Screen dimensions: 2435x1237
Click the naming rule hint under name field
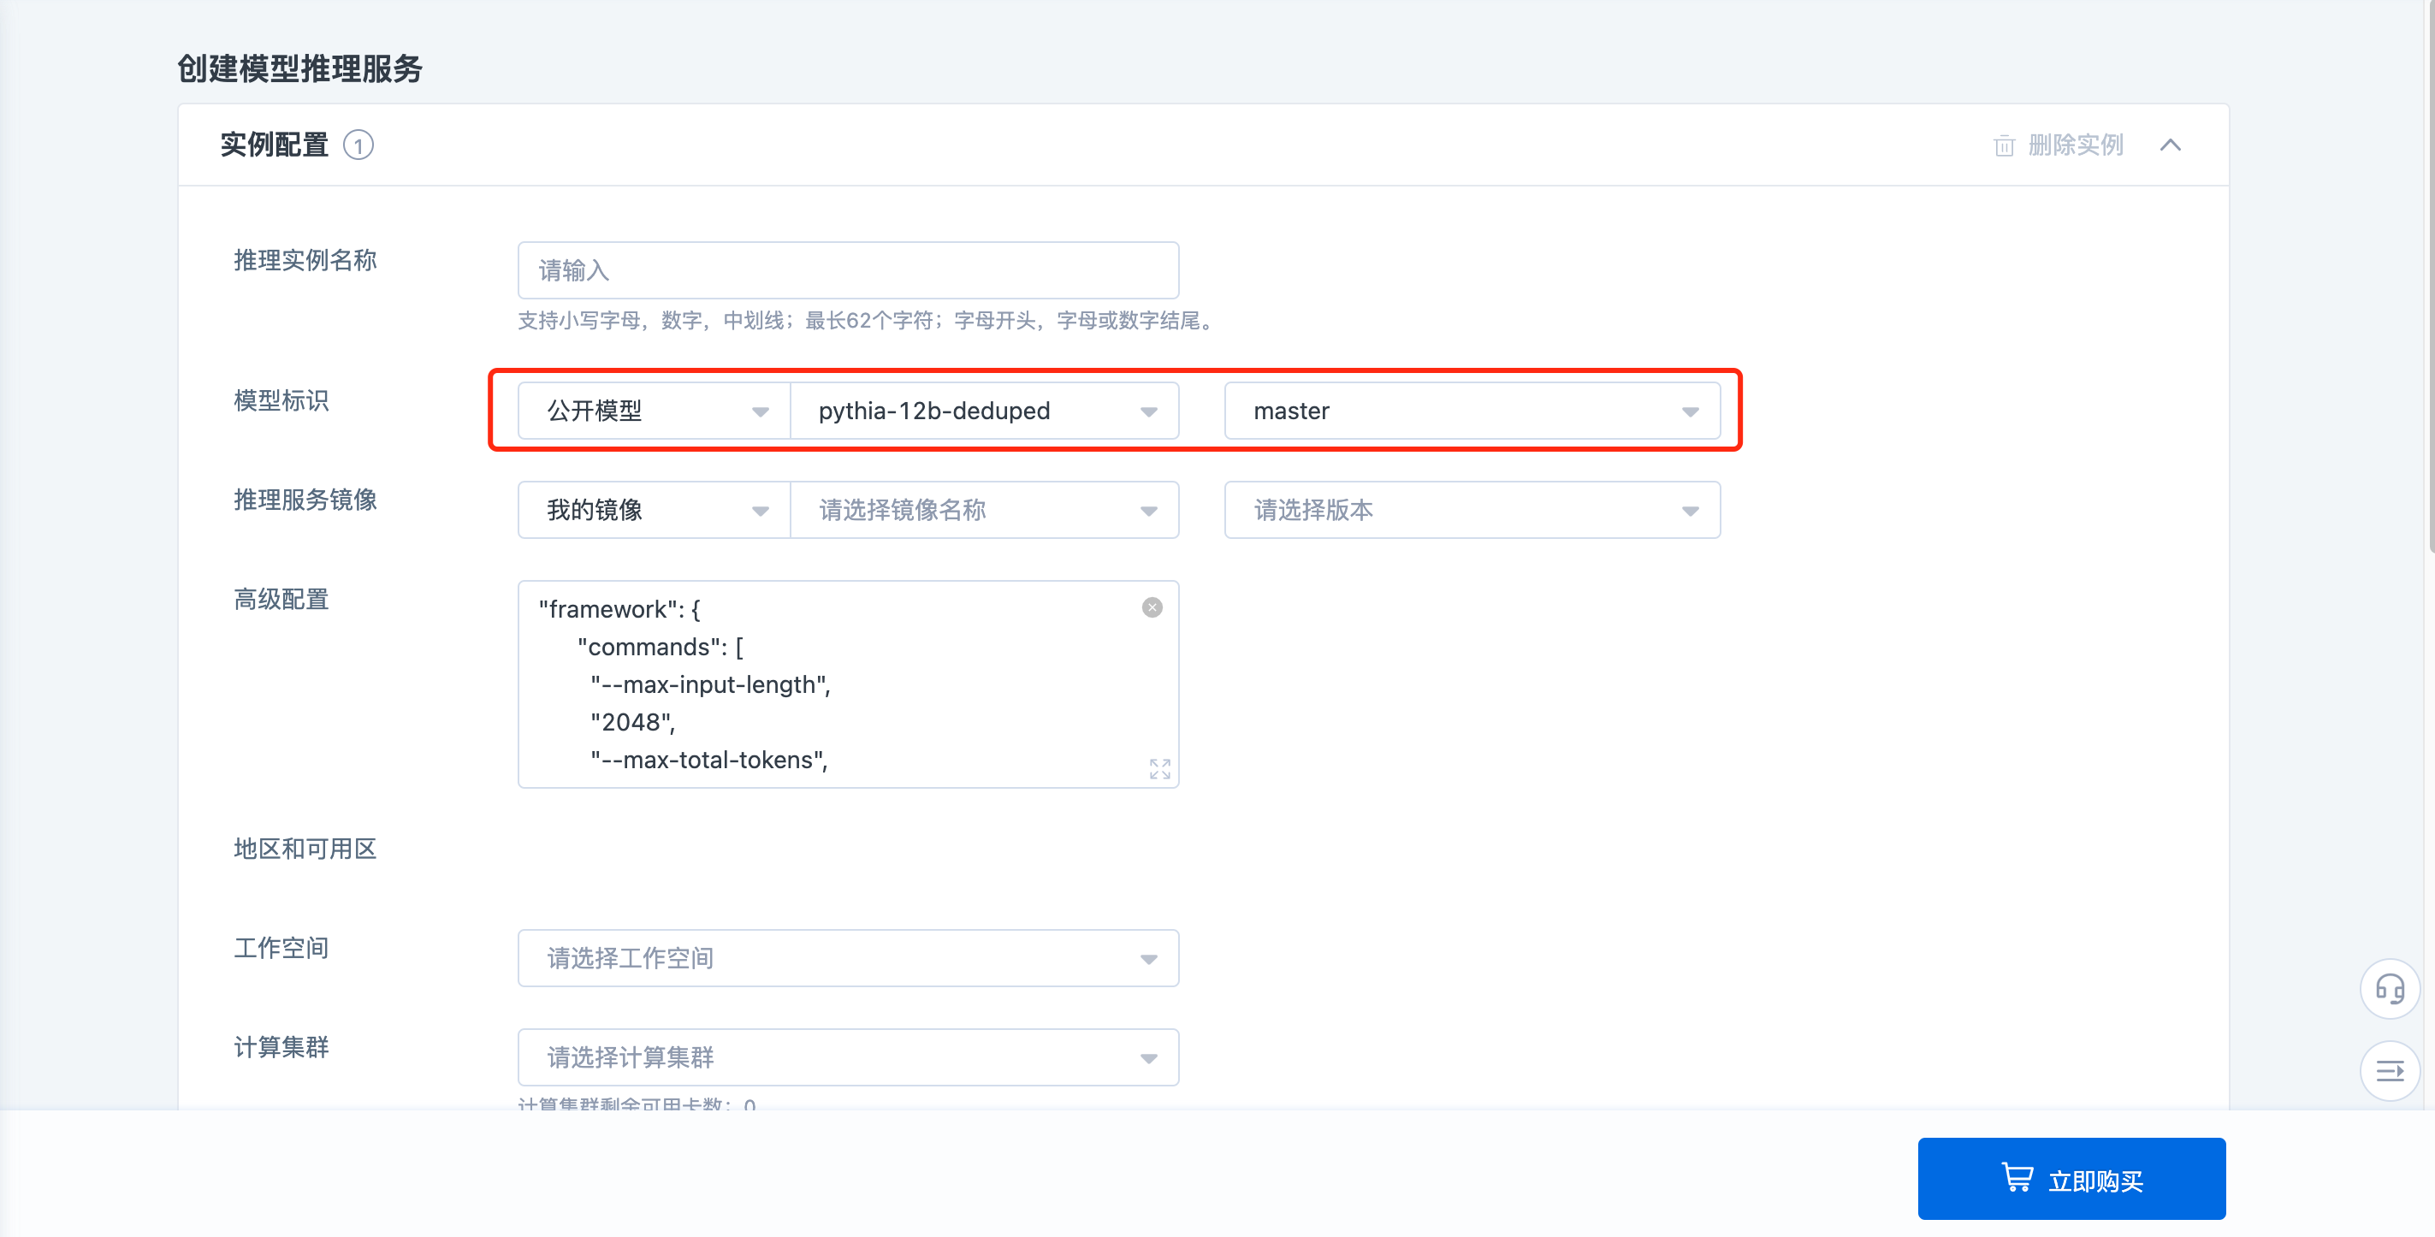click(865, 320)
